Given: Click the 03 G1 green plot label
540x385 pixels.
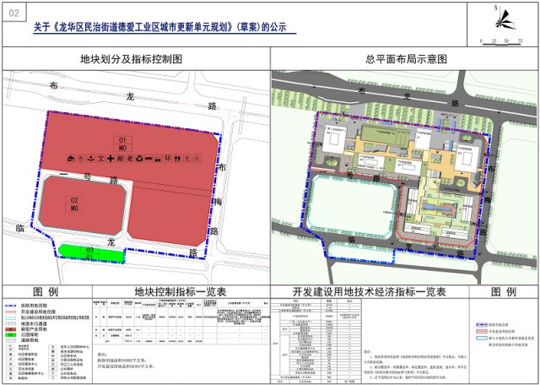Looking at the screenshot, I should (90, 253).
